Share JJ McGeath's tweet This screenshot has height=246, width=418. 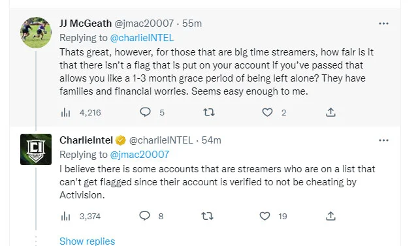click(330, 112)
